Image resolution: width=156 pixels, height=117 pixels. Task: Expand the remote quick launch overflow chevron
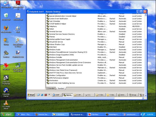[x=49, y=95]
